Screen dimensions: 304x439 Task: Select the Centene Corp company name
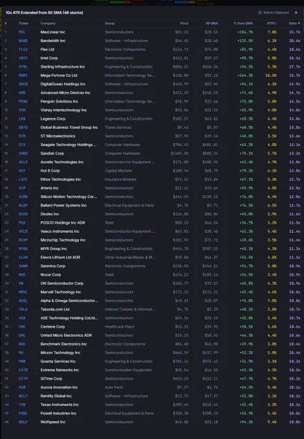tap(52, 327)
